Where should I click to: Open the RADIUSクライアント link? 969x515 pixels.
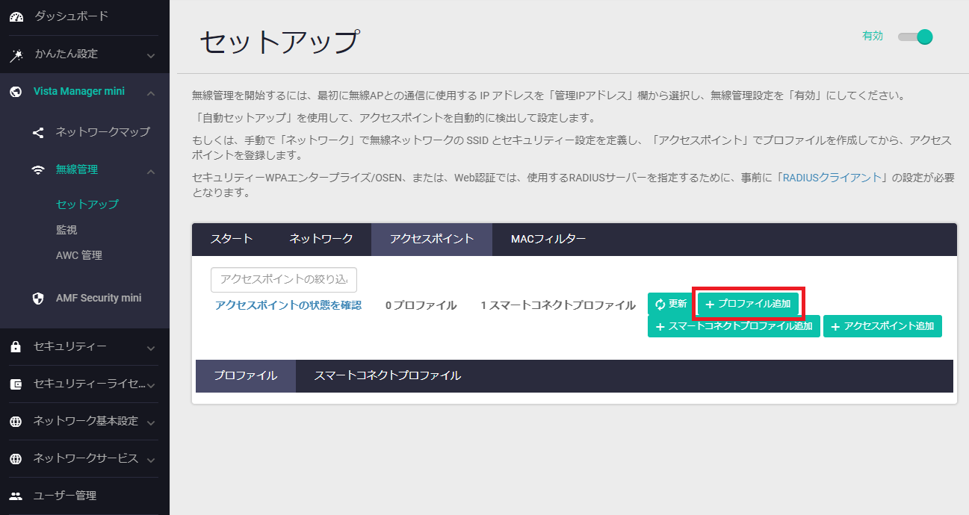pos(832,178)
